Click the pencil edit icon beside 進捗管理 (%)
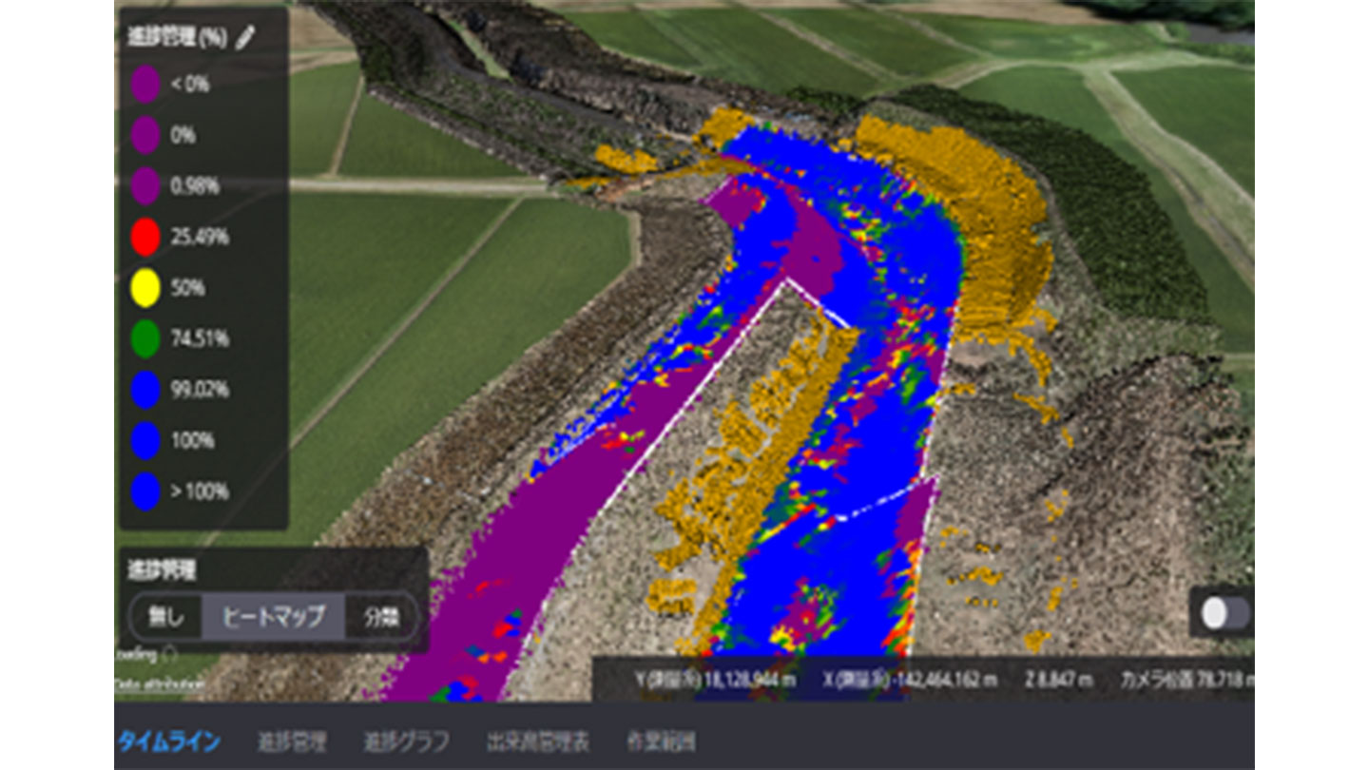The width and height of the screenshot is (1369, 770). pos(245,37)
